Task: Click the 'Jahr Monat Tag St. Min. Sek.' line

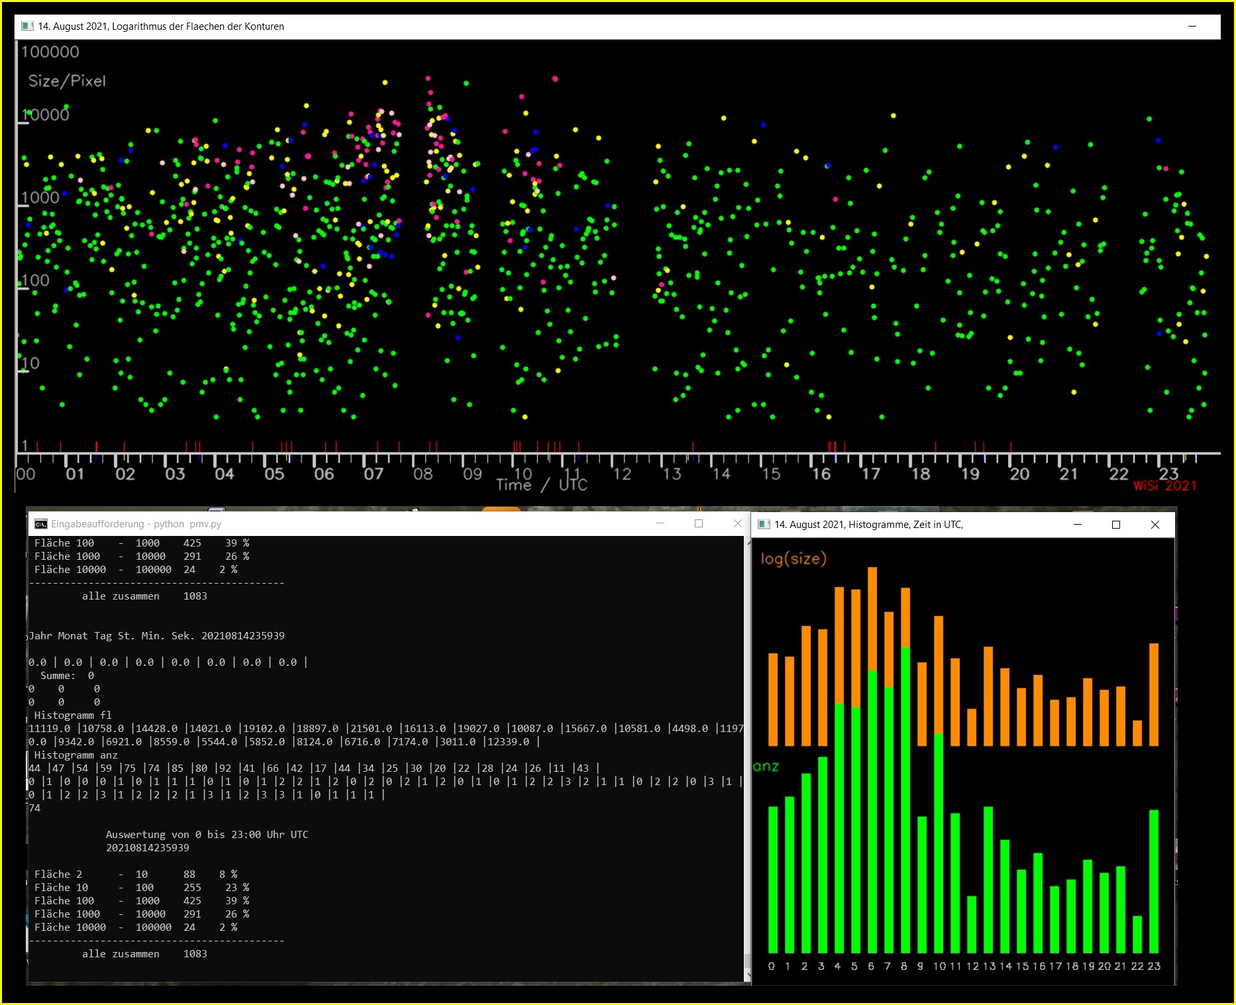Action: point(156,636)
